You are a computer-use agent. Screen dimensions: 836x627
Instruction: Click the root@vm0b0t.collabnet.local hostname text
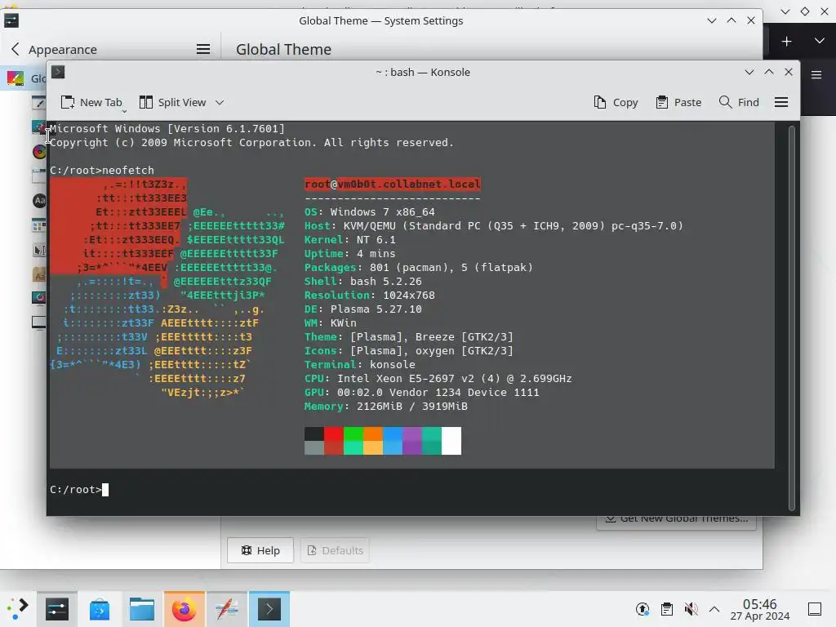point(393,184)
